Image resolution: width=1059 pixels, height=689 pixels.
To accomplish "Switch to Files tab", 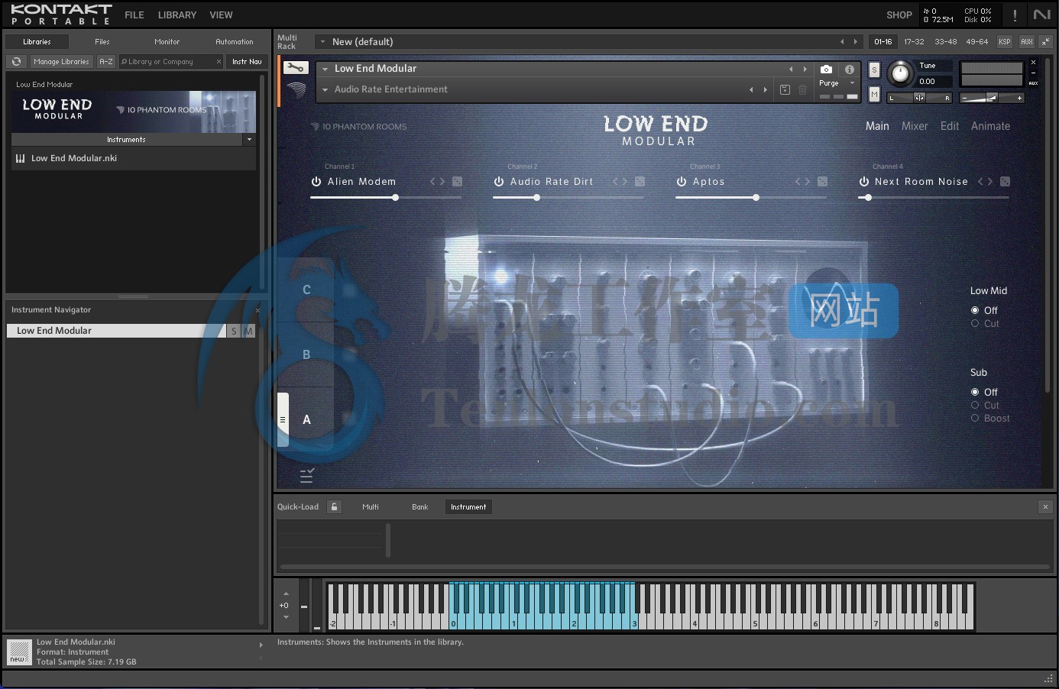I will (102, 41).
